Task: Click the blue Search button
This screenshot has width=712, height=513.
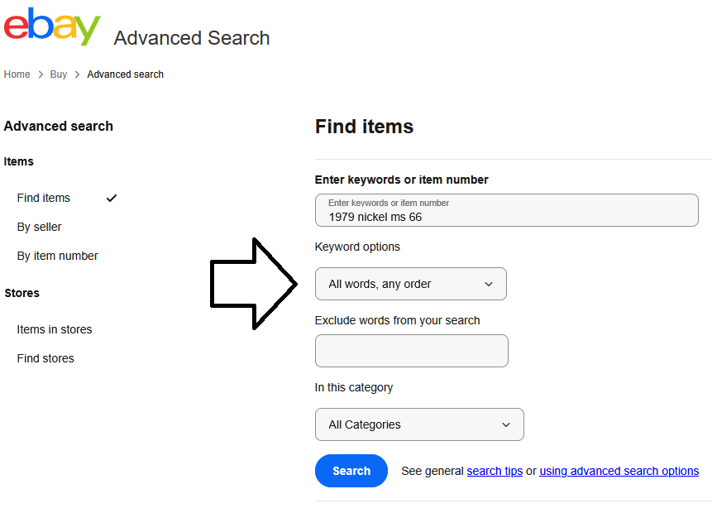Action: pos(351,471)
